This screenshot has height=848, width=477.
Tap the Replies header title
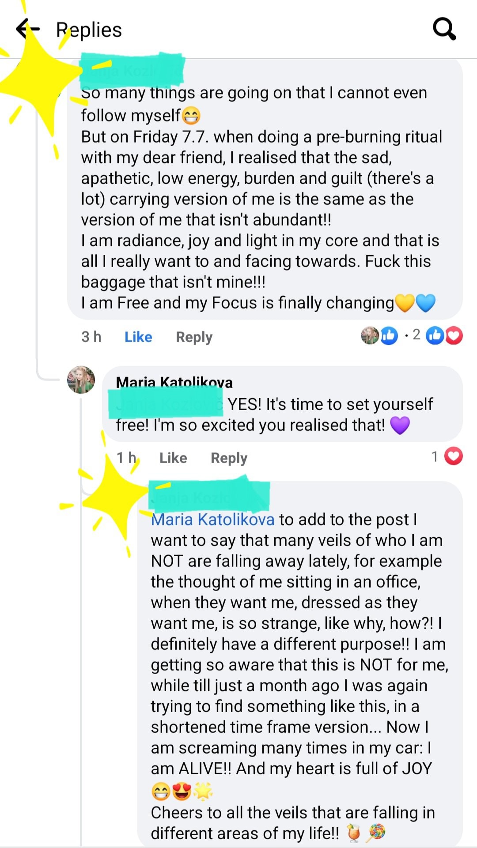coord(89,30)
